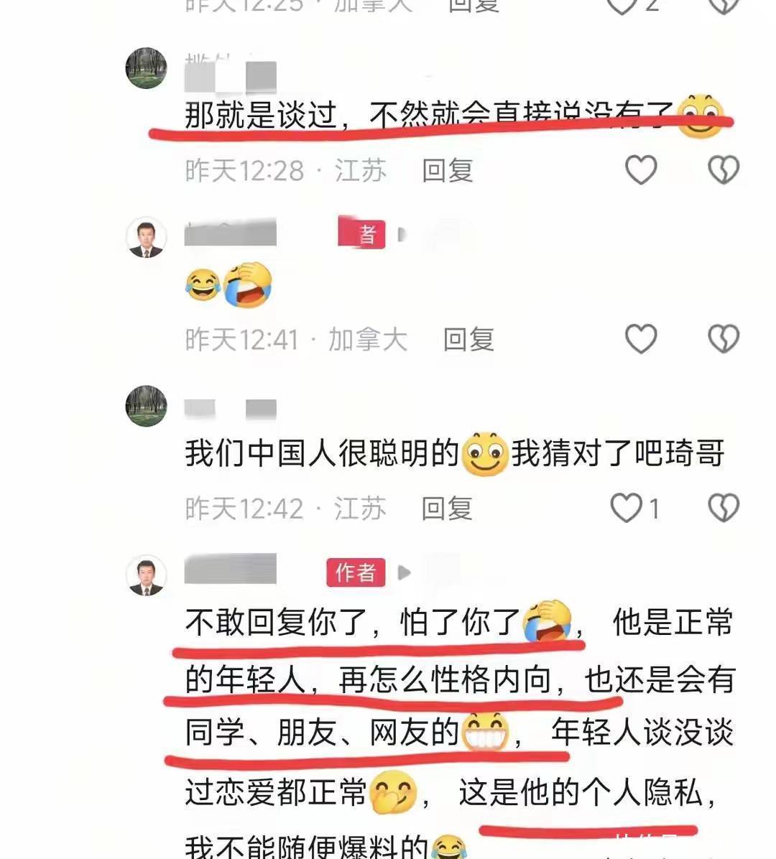
Task: Like the 12:28 Jiangsu comment
Action: click(x=641, y=170)
